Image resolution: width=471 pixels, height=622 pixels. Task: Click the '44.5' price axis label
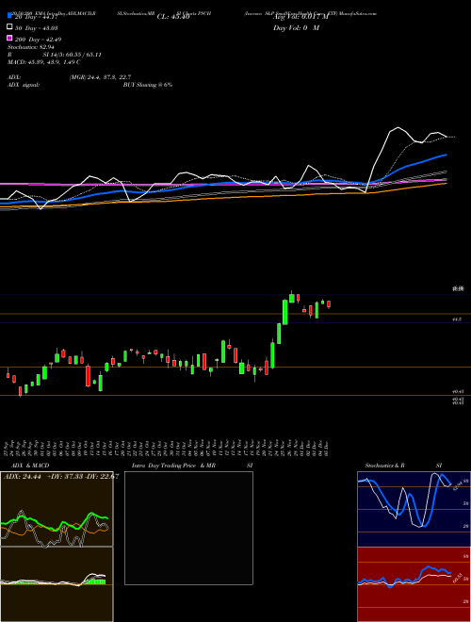point(456,319)
